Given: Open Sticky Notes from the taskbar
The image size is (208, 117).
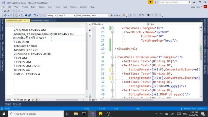Looking at the screenshot, I should pyautogui.click(x=100, y=114).
